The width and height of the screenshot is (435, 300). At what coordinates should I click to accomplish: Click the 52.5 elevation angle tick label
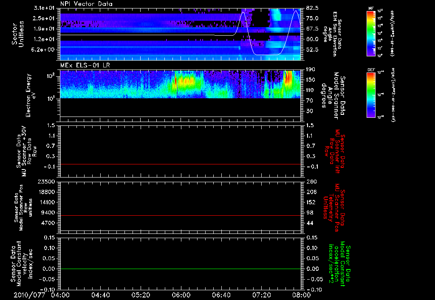[x=312, y=50]
